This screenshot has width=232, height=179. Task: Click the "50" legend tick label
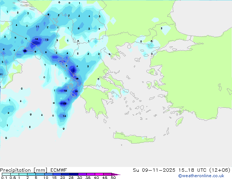113,178
